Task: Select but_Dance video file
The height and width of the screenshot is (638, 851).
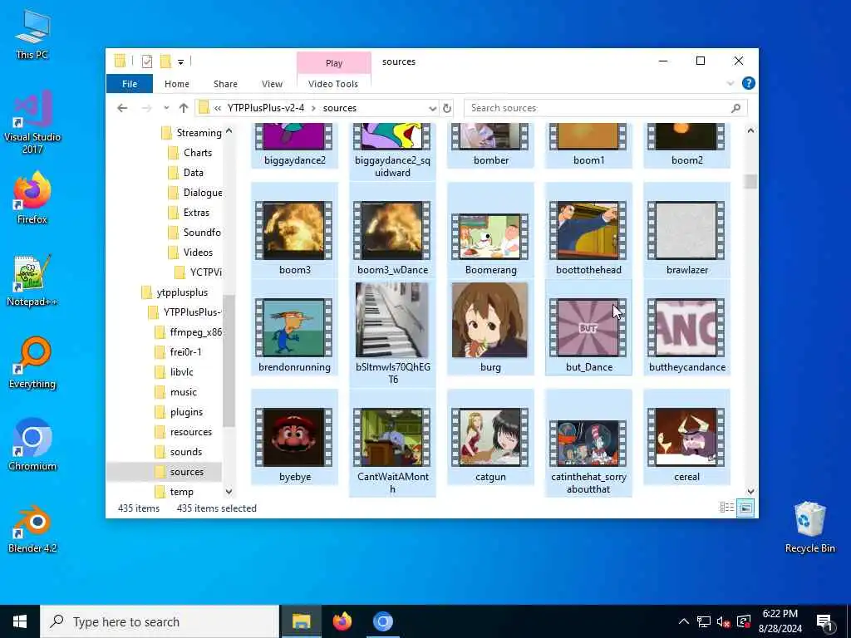Action: 588,327
